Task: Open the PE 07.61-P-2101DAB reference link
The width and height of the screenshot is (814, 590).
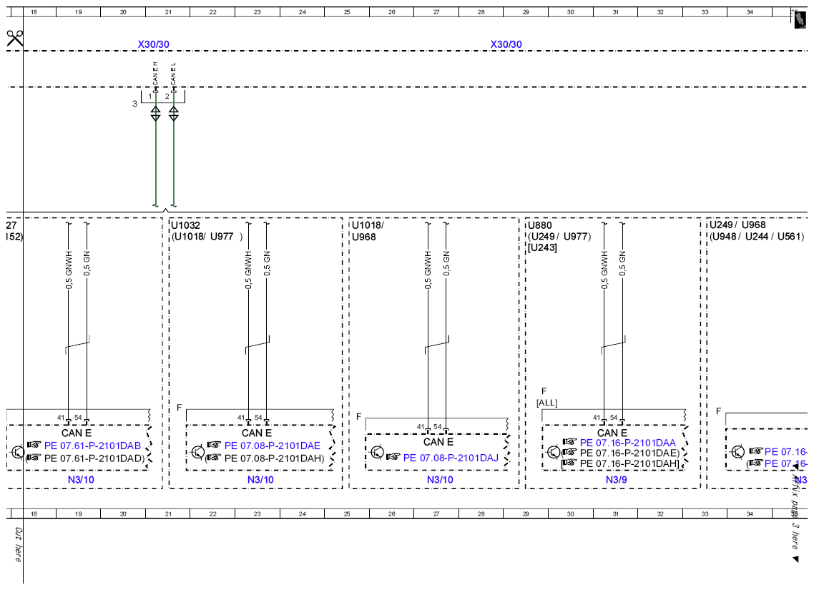Action: click(x=92, y=446)
